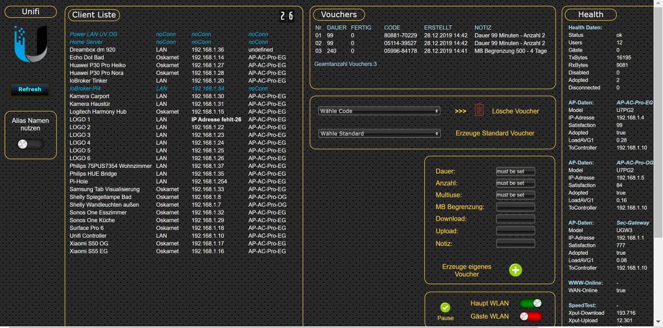Select client Dreambox dm 920
Screen dimensions: 663x328
point(92,50)
